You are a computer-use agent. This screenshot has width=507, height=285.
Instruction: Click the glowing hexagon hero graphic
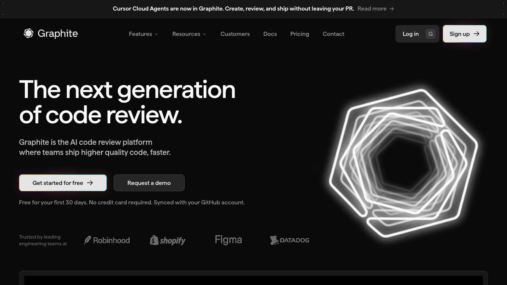coord(403,163)
